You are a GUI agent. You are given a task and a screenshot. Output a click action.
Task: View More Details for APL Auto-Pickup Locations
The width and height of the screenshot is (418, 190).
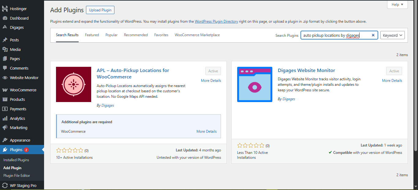coord(211,80)
